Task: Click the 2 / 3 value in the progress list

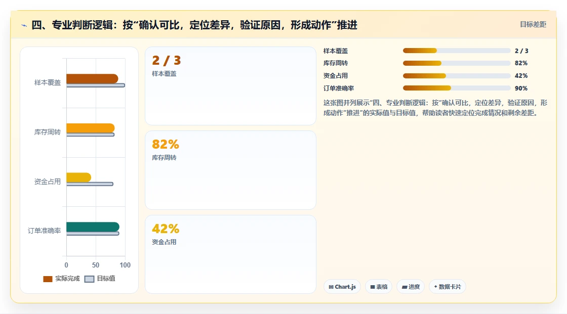Action: click(521, 51)
